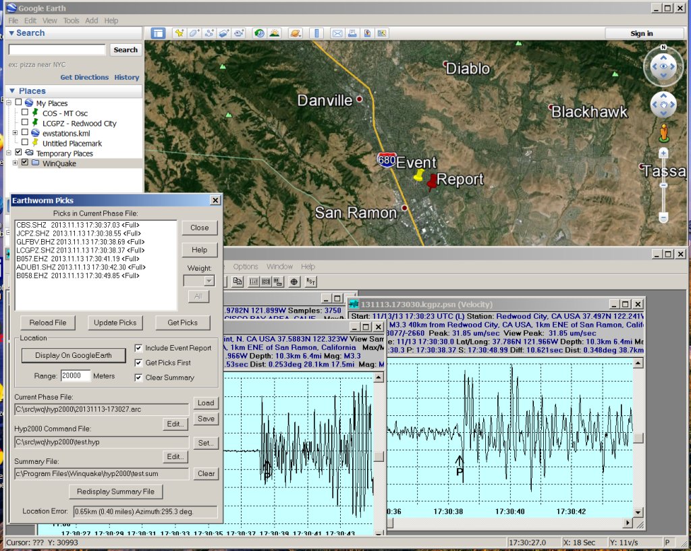Collapse the My Places tree node
This screenshot has width=691, height=551.
pyautogui.click(x=8, y=102)
